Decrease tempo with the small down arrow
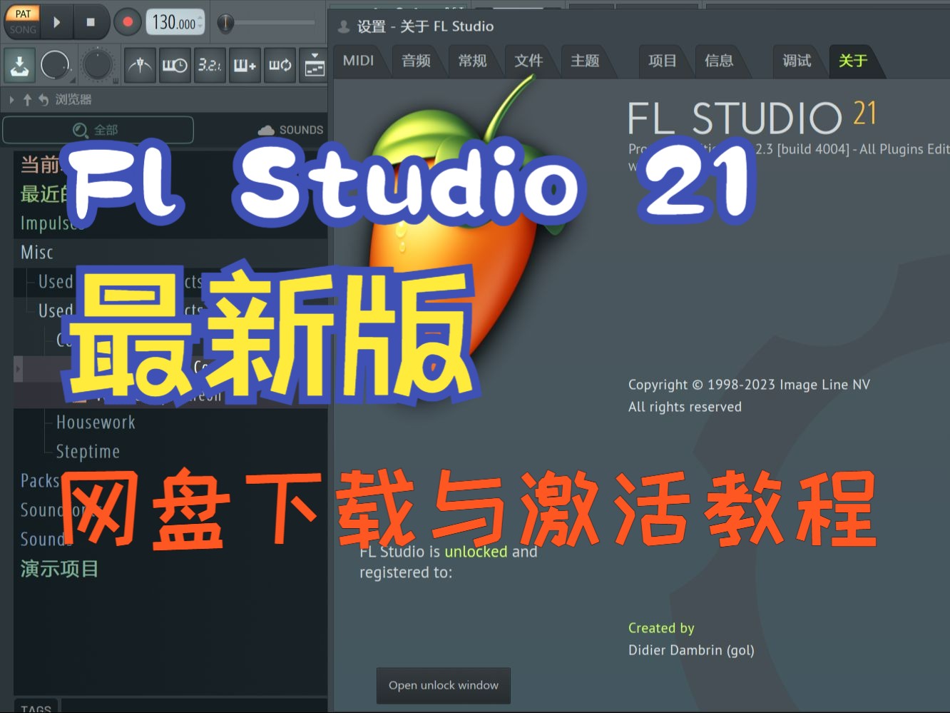This screenshot has height=713, width=950. 200,27
